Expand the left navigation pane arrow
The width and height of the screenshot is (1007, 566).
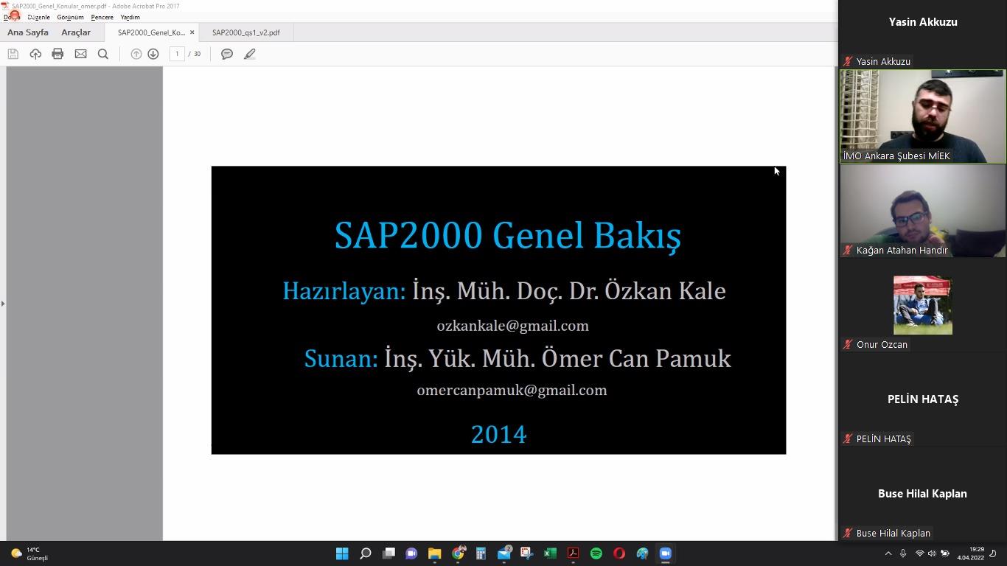[x=3, y=304]
